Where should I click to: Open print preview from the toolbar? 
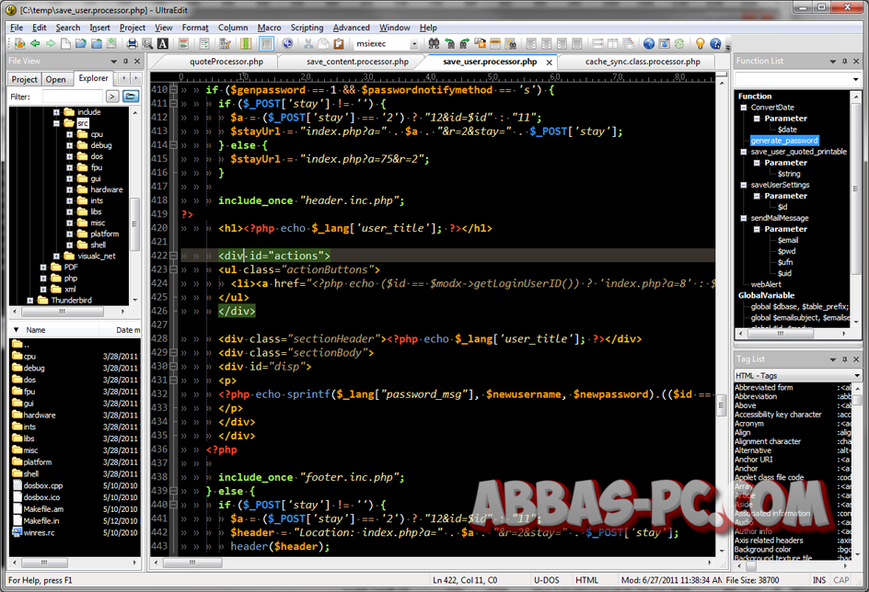pos(146,43)
